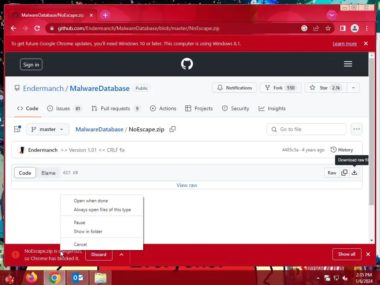Image resolution: width=380 pixels, height=285 pixels.
Task: Switch to the Pull requests tab
Action: pyautogui.click(x=116, y=109)
